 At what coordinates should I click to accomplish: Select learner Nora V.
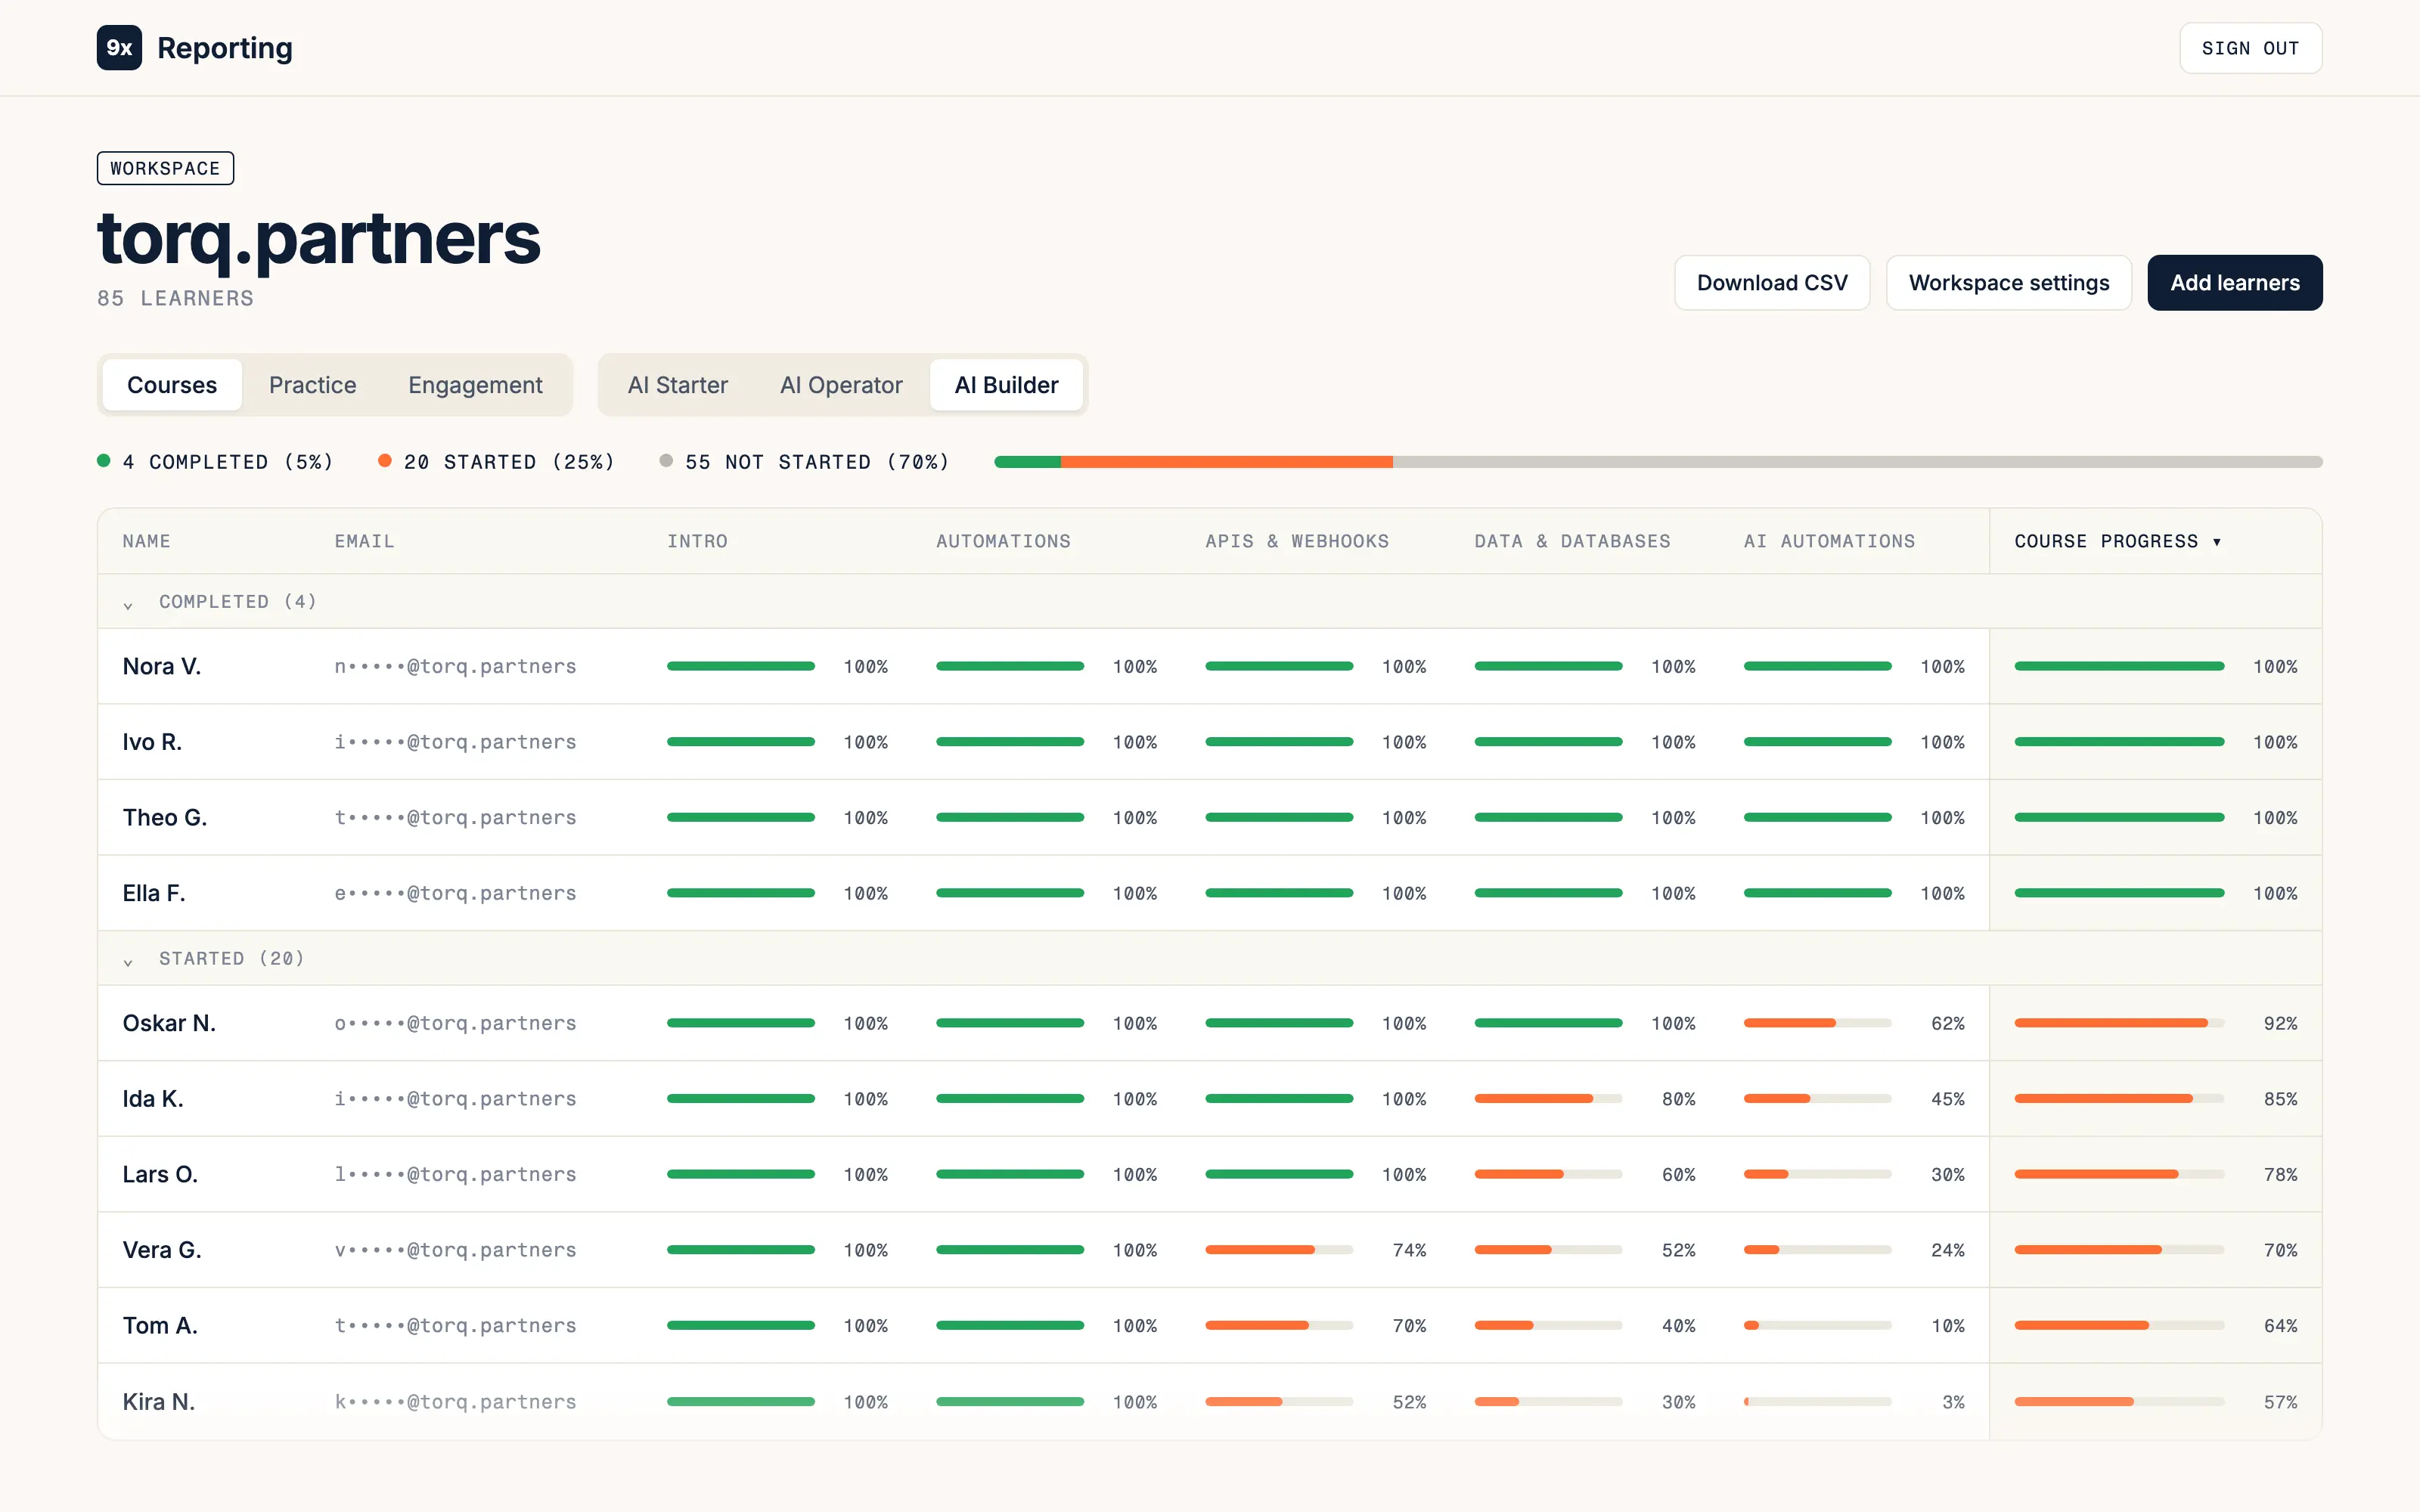(x=161, y=666)
